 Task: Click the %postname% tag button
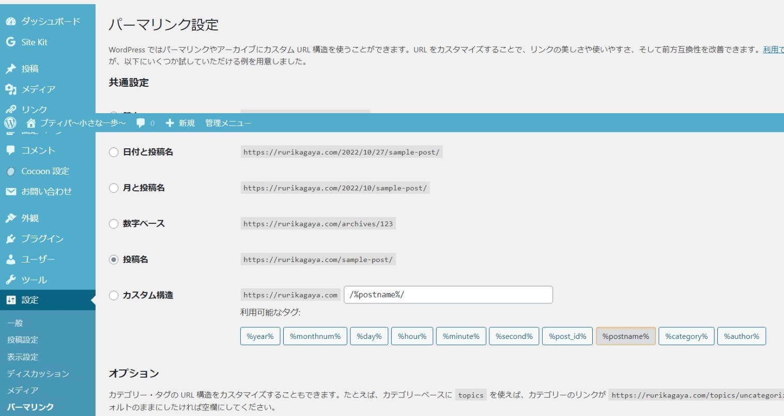click(x=626, y=336)
